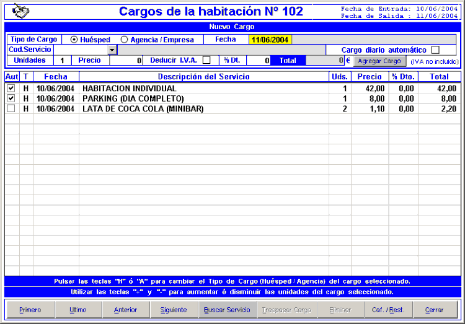
Task: Click the Anterior button
Action: pos(126,310)
